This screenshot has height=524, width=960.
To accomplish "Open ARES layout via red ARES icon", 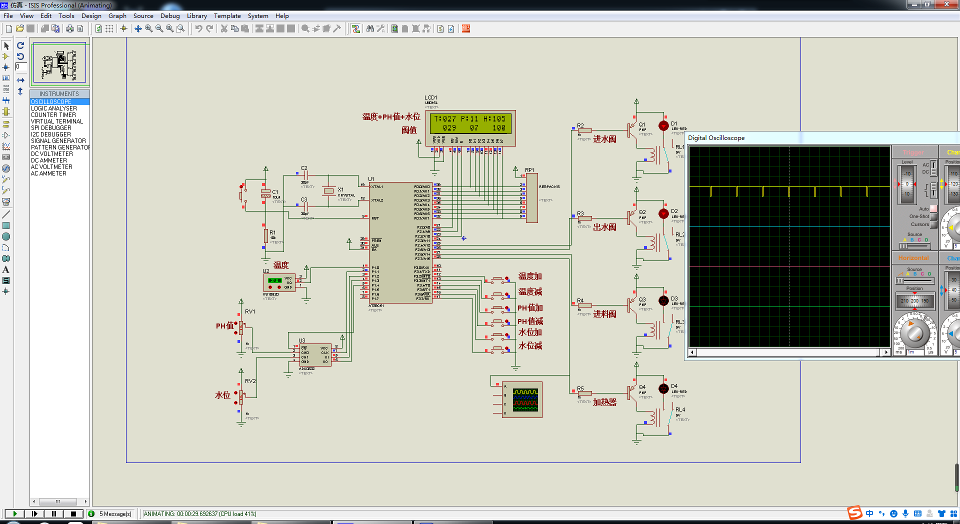I will [466, 28].
